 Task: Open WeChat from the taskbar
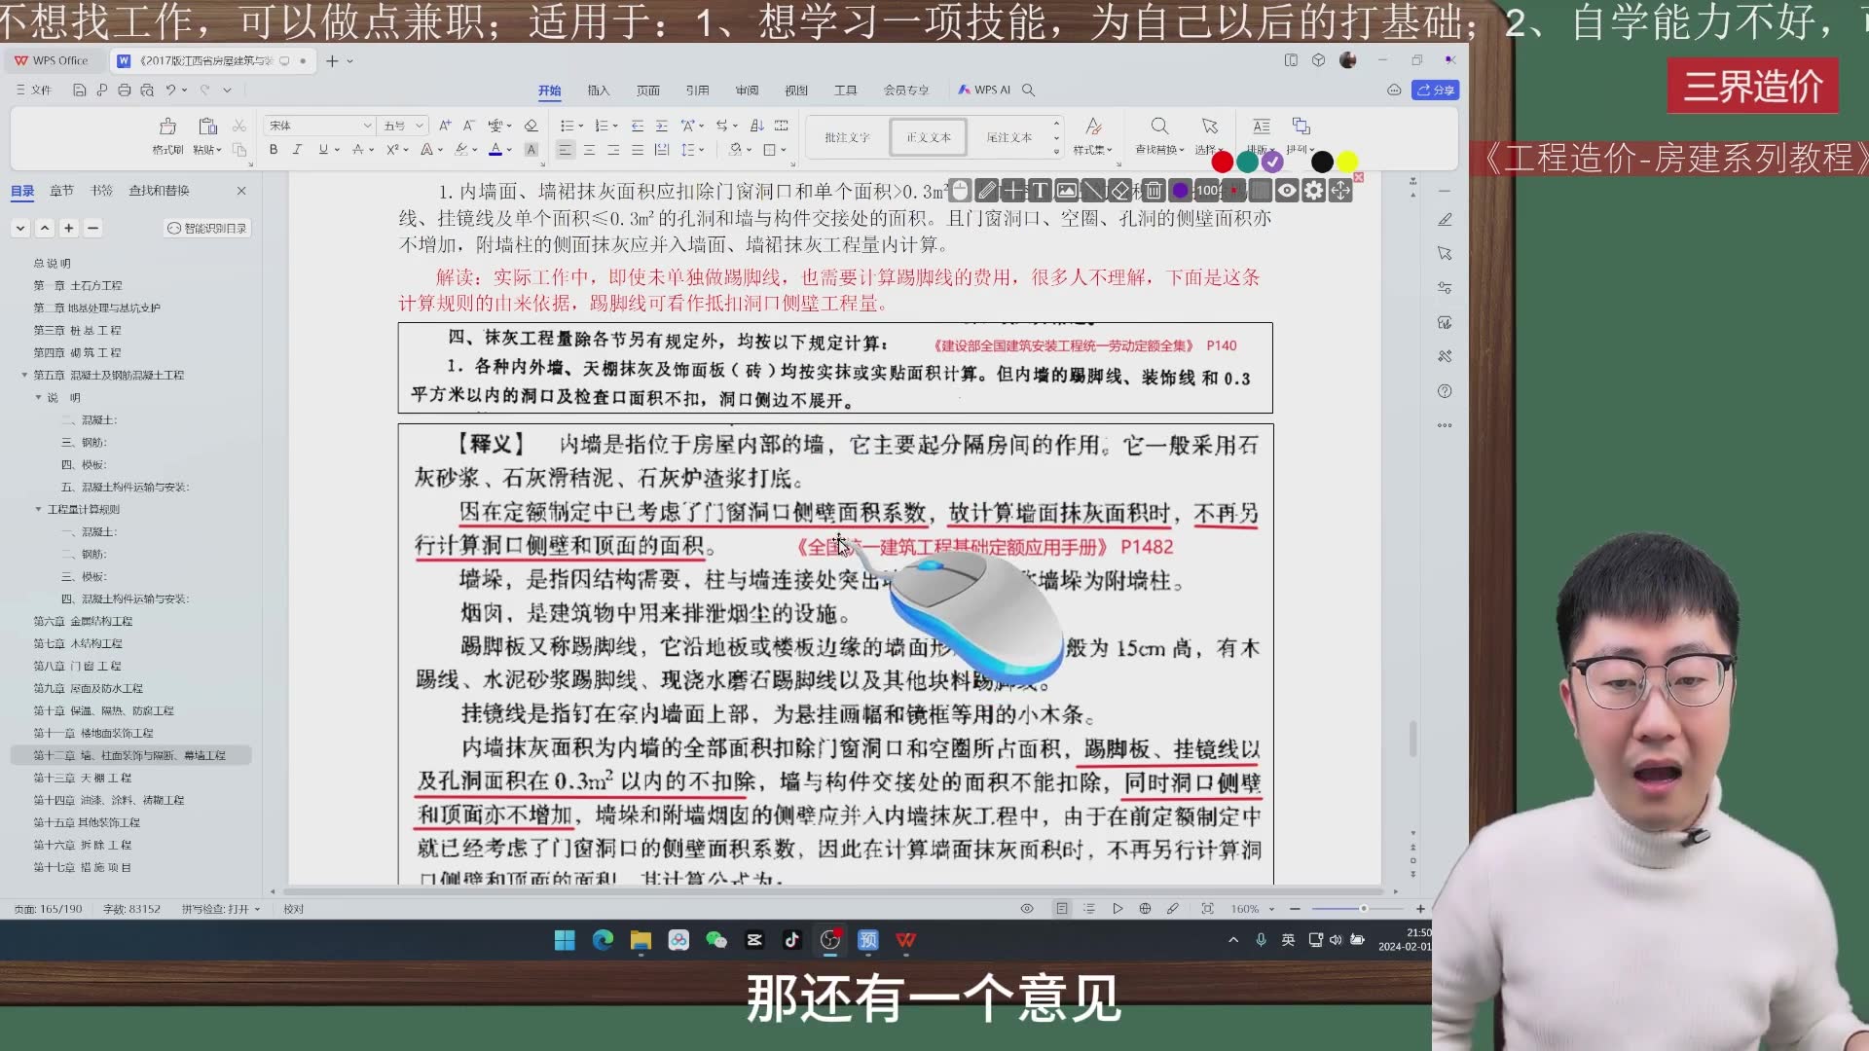pyautogui.click(x=716, y=940)
